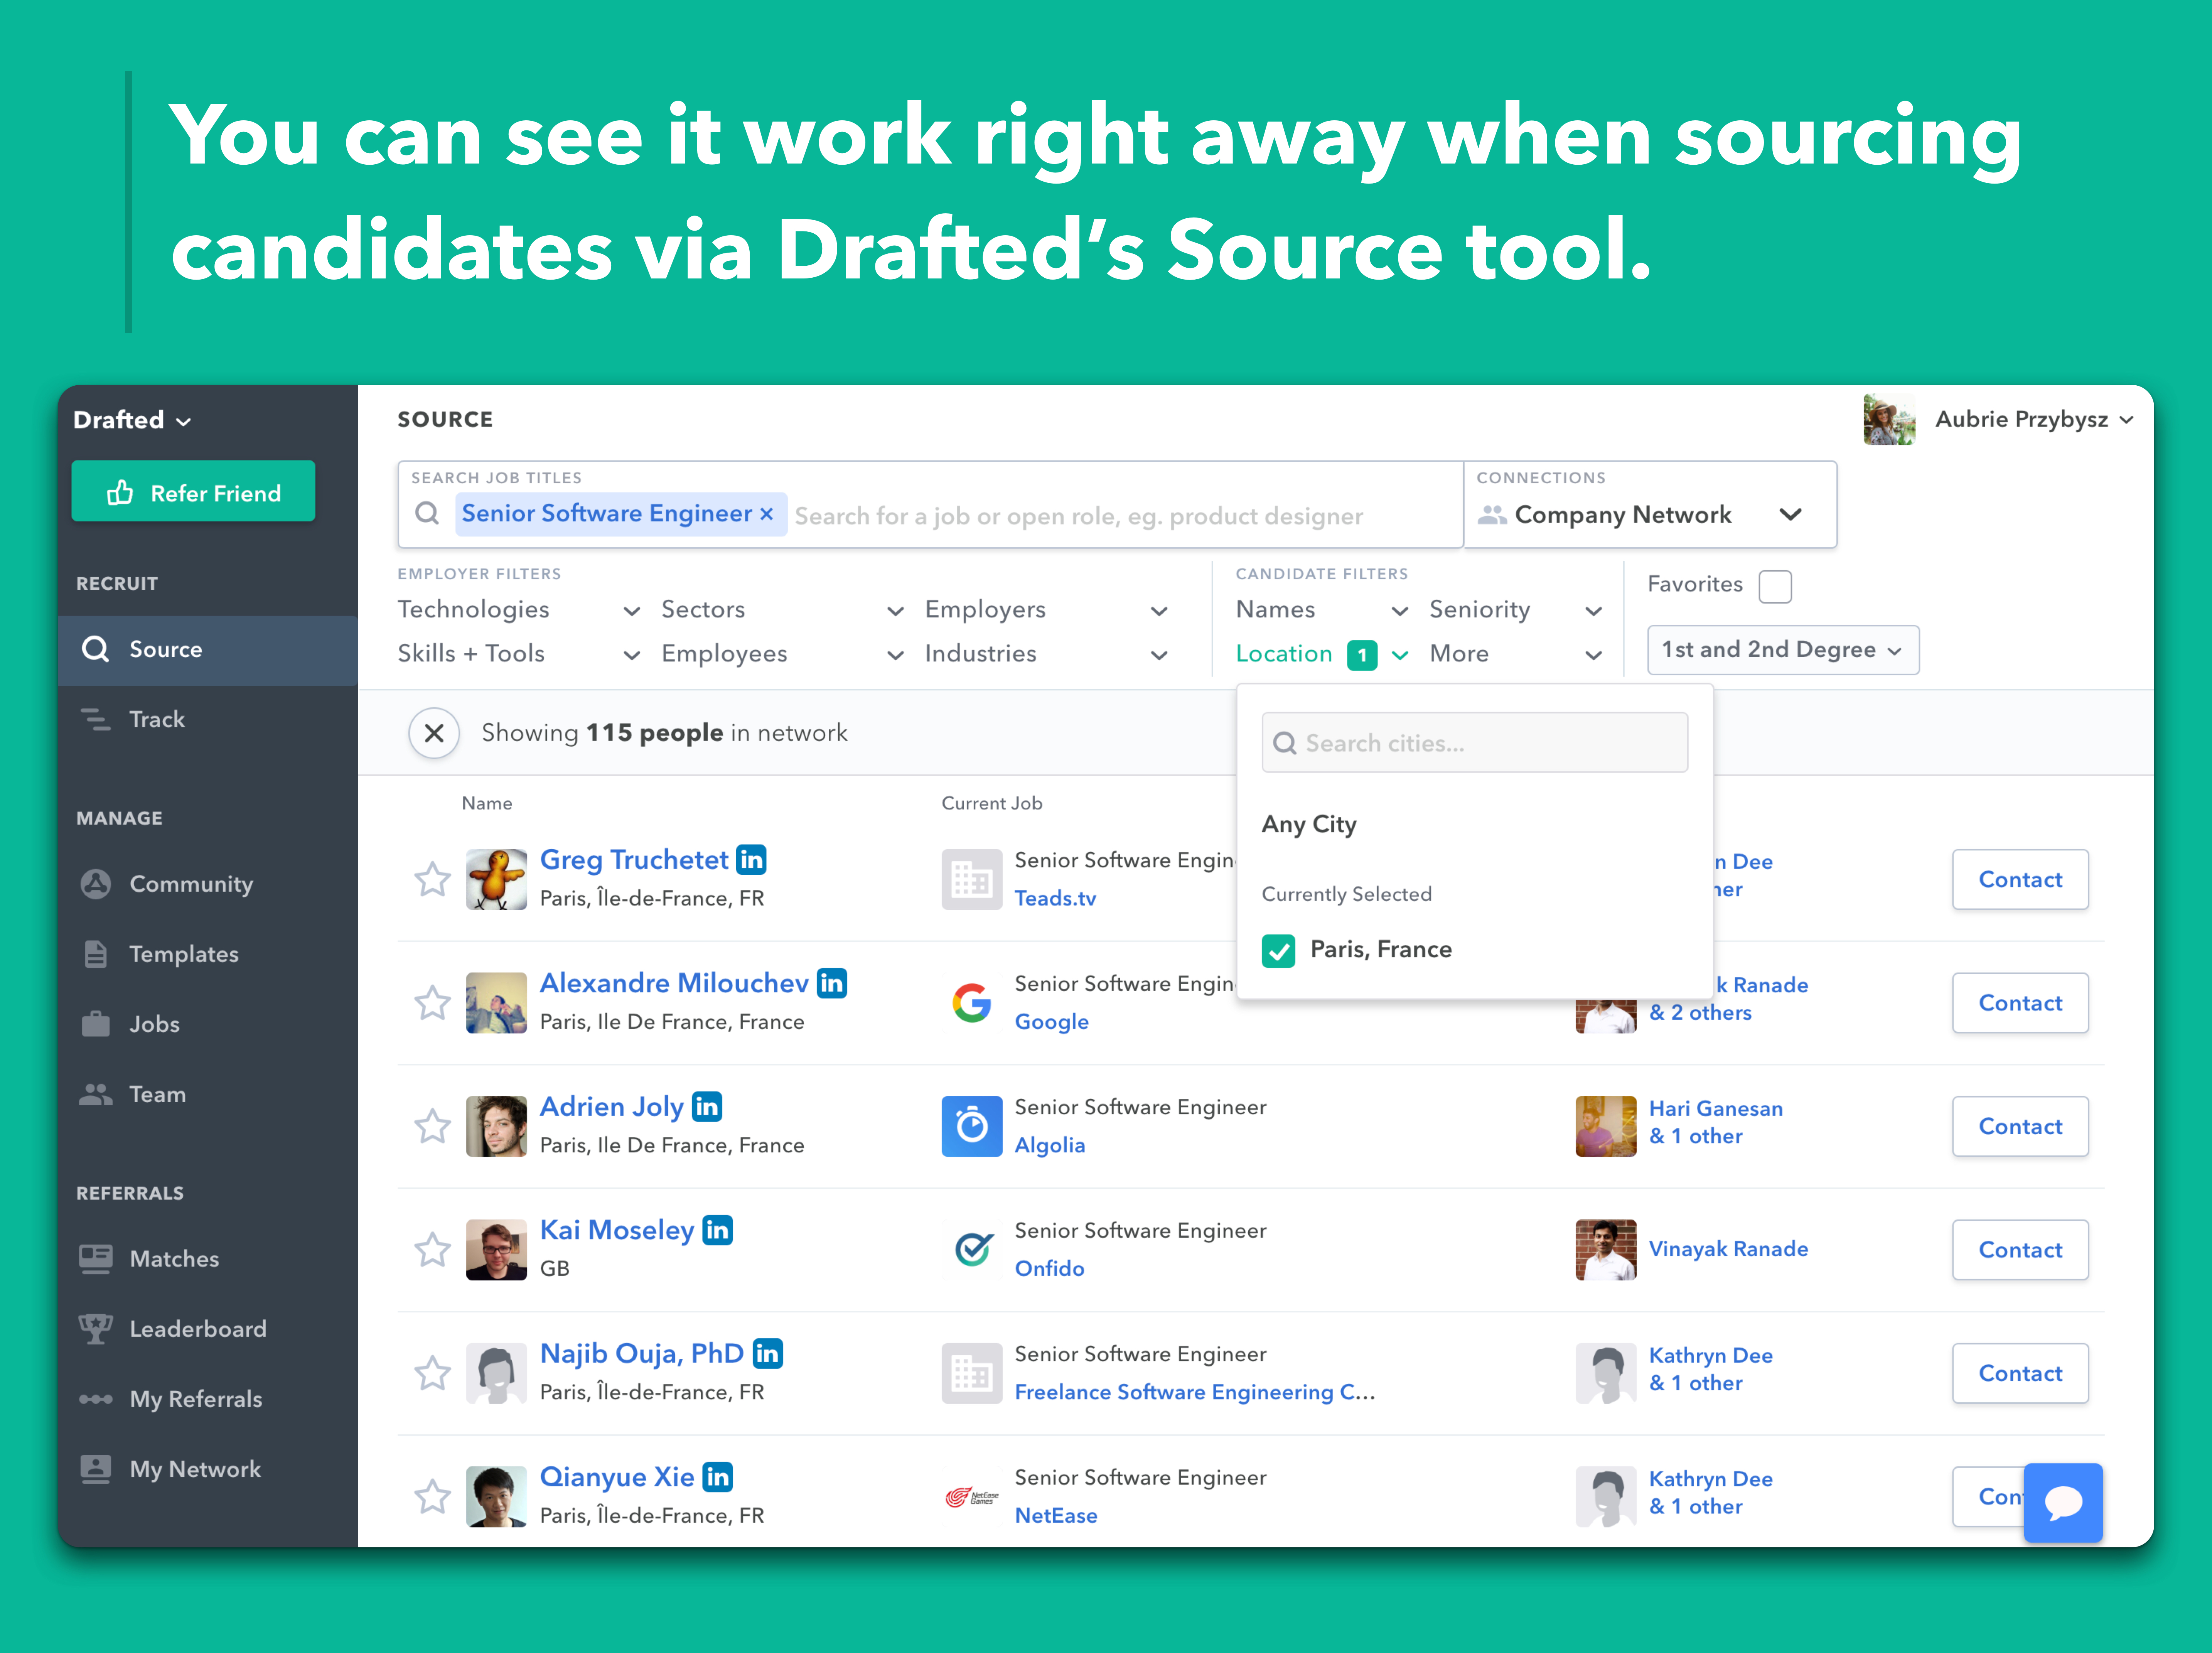Star Qianyue Xie as favorite
2212x1653 pixels.
432,1497
